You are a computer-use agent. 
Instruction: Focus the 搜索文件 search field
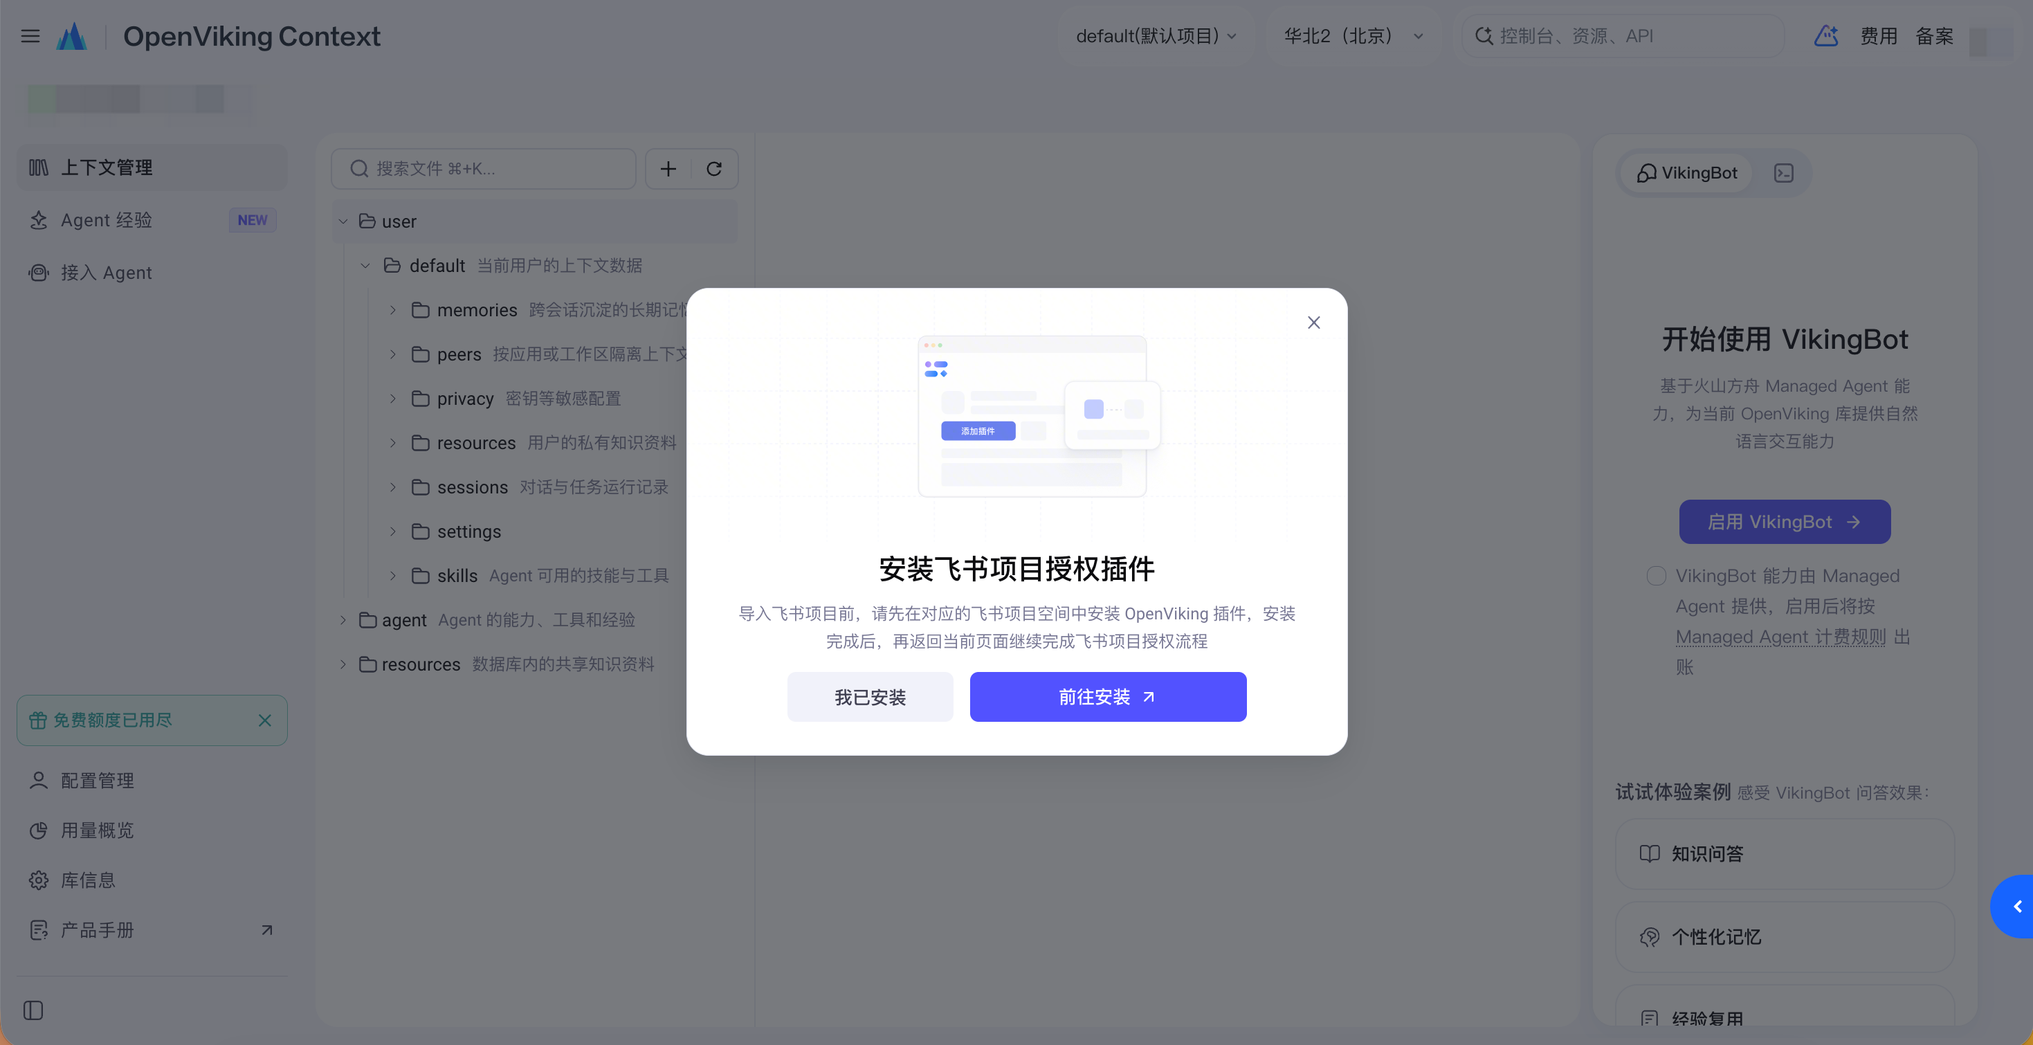pos(484,169)
